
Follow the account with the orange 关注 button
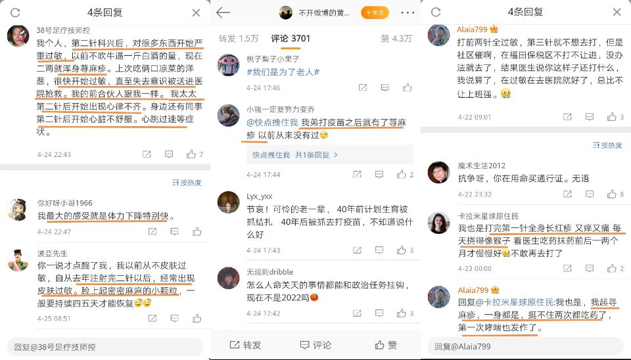point(375,13)
